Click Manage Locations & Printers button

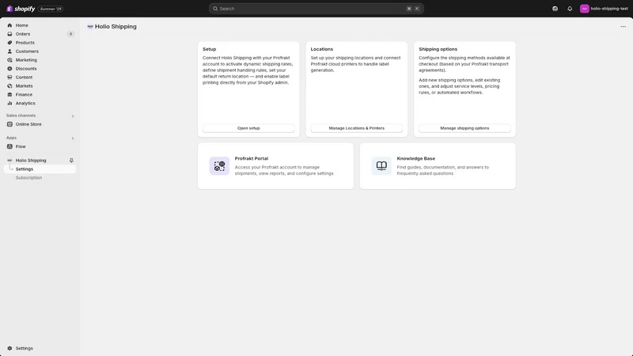(x=357, y=128)
